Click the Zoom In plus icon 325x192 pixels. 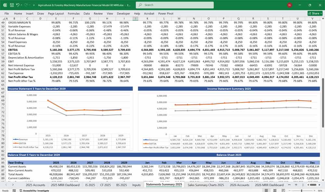pos(314,190)
